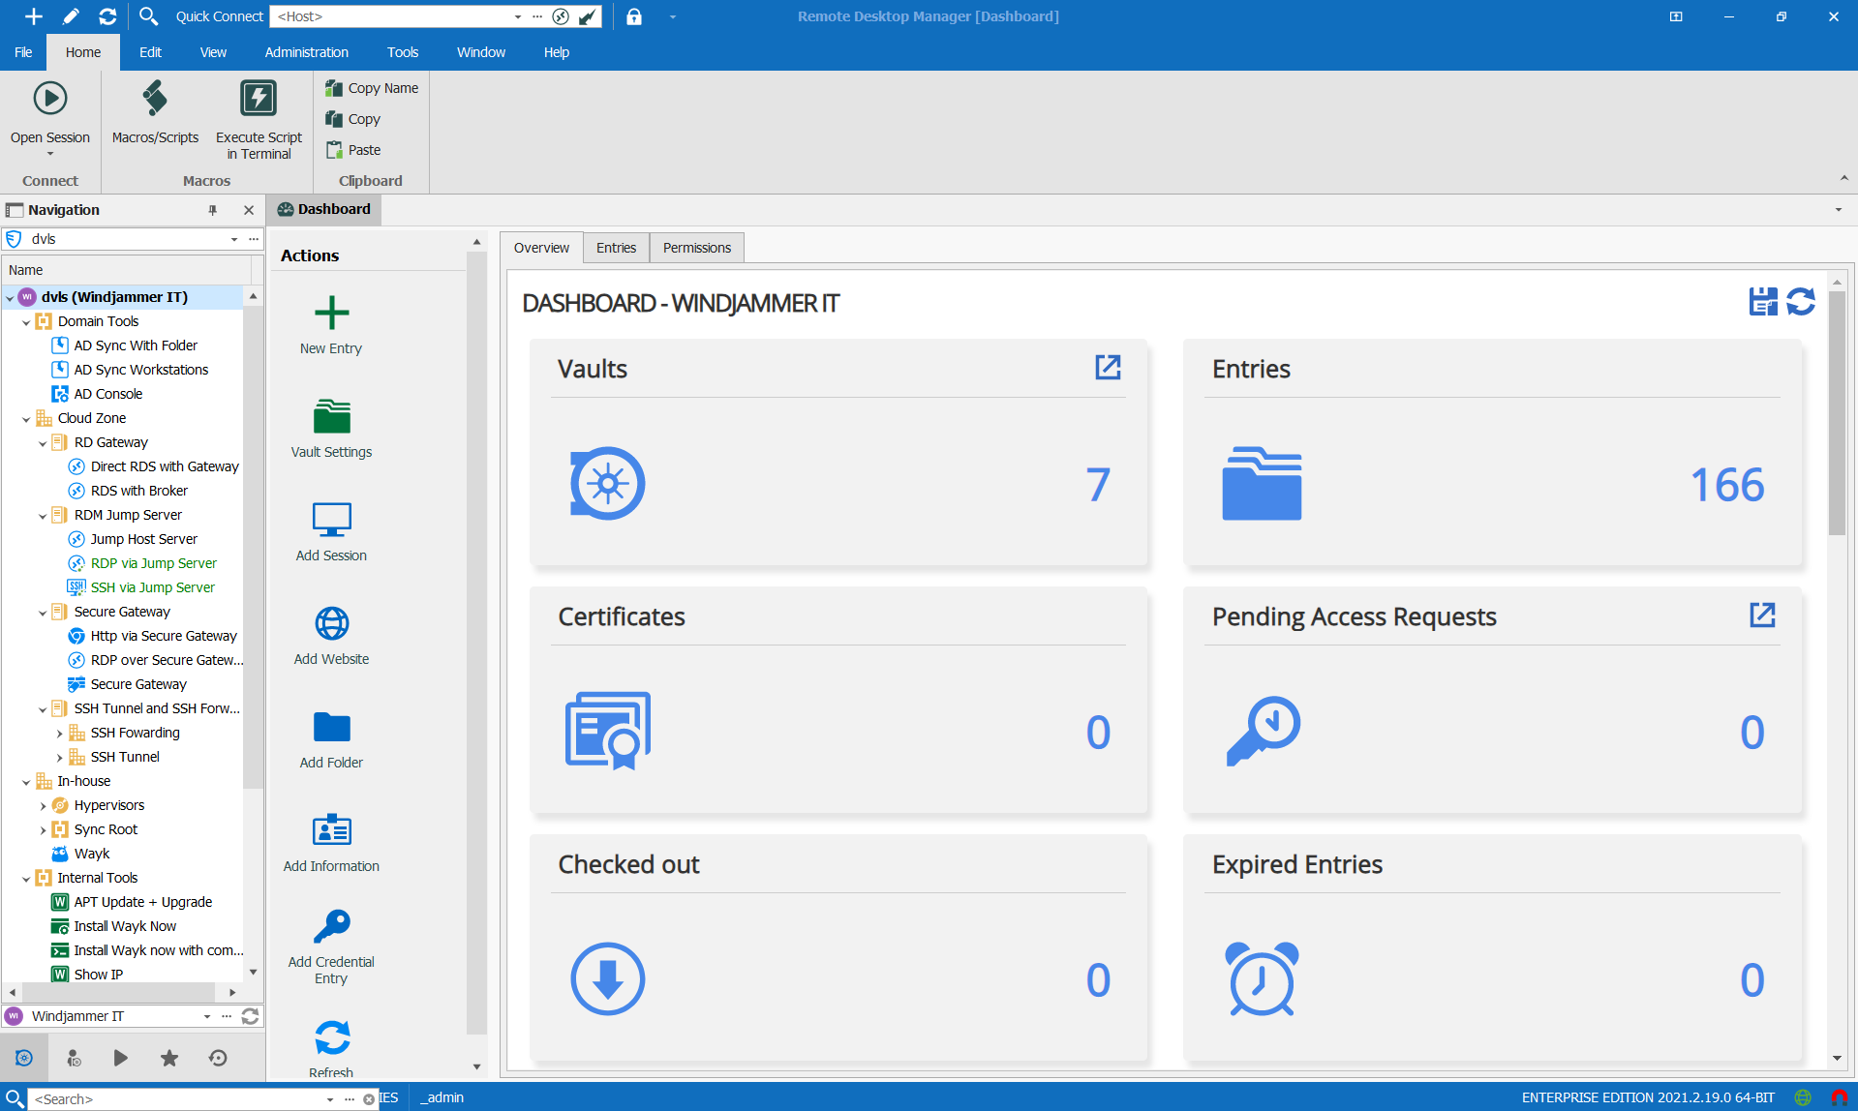The image size is (1858, 1111).
Task: Select Http via Secure Gateway entry
Action: click(x=163, y=636)
